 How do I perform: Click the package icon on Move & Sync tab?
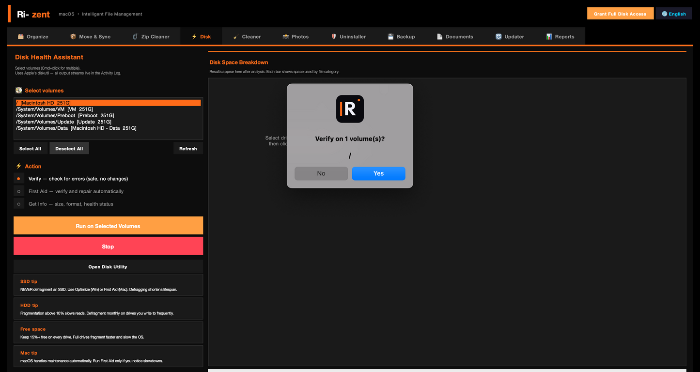(73, 36)
